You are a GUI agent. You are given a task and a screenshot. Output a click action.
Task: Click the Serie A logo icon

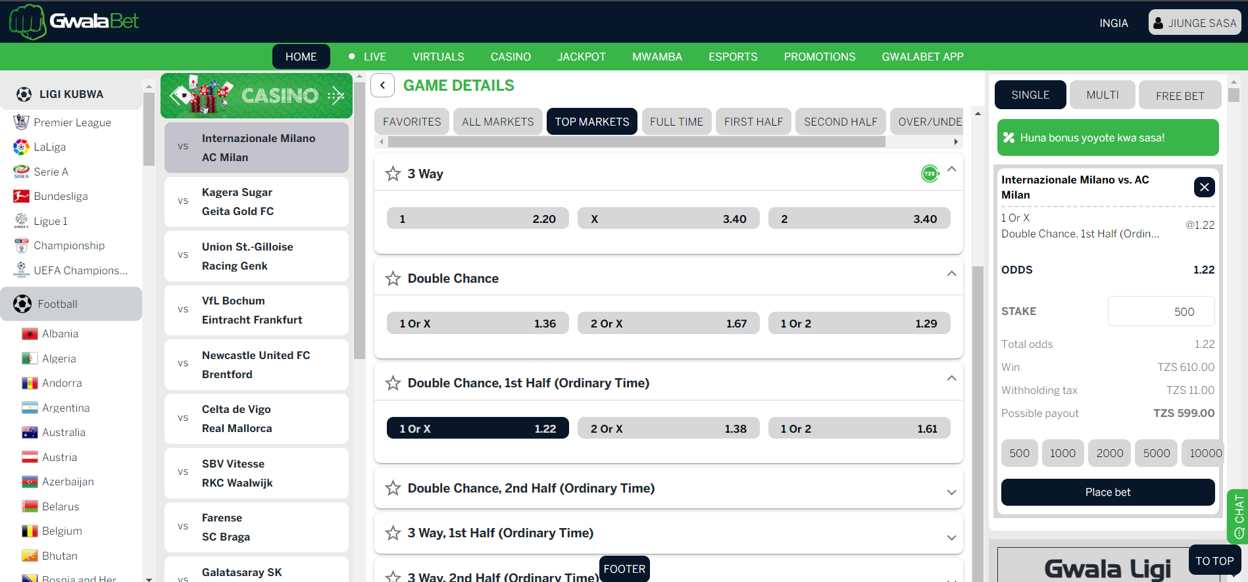pyautogui.click(x=21, y=172)
